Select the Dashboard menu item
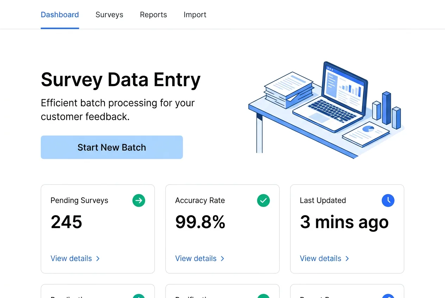Viewport: 445px width, 298px height. click(x=59, y=14)
